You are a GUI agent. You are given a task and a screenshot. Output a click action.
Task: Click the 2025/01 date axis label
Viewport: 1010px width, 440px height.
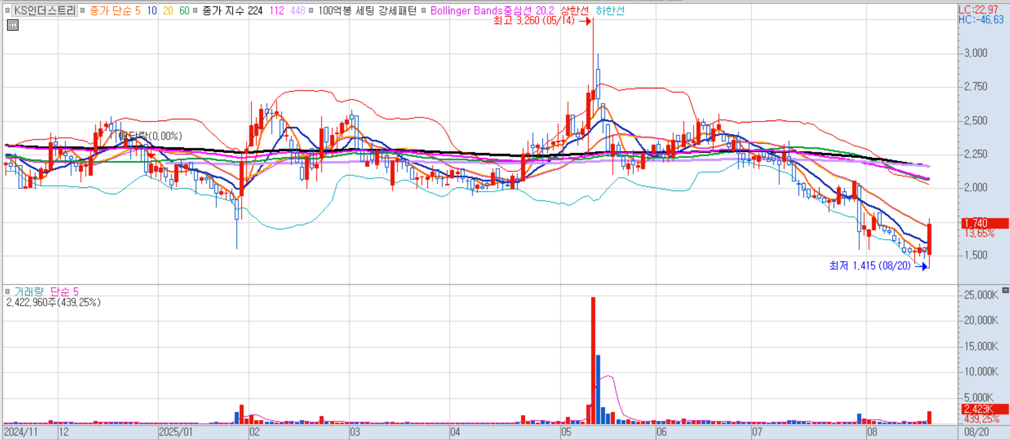coord(176,432)
